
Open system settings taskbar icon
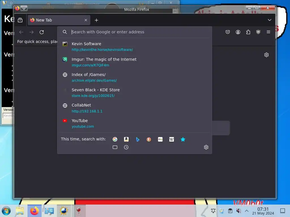click(x=49, y=211)
